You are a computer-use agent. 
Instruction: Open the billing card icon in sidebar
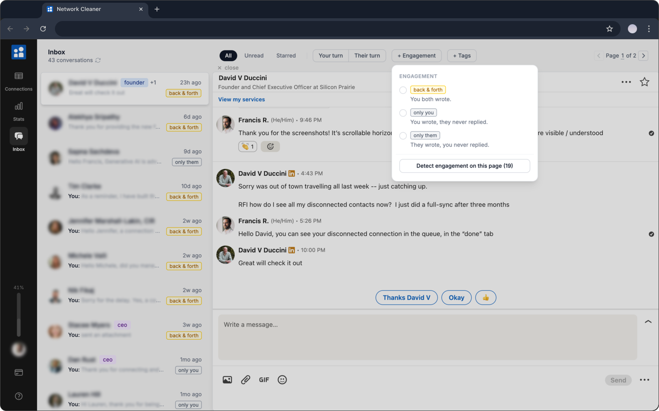(x=19, y=373)
